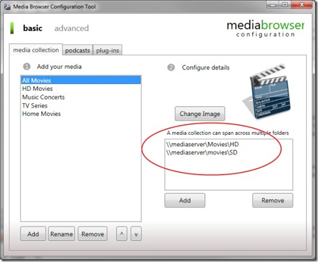This screenshot has width=318, height=262.
Task: Maximize the configuration tool window
Action: [x=285, y=5]
